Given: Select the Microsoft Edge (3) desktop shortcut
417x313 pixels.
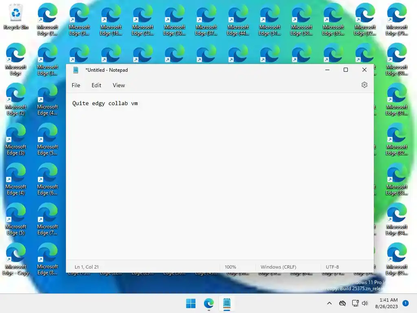Looking at the screenshot, I should pos(16,139).
